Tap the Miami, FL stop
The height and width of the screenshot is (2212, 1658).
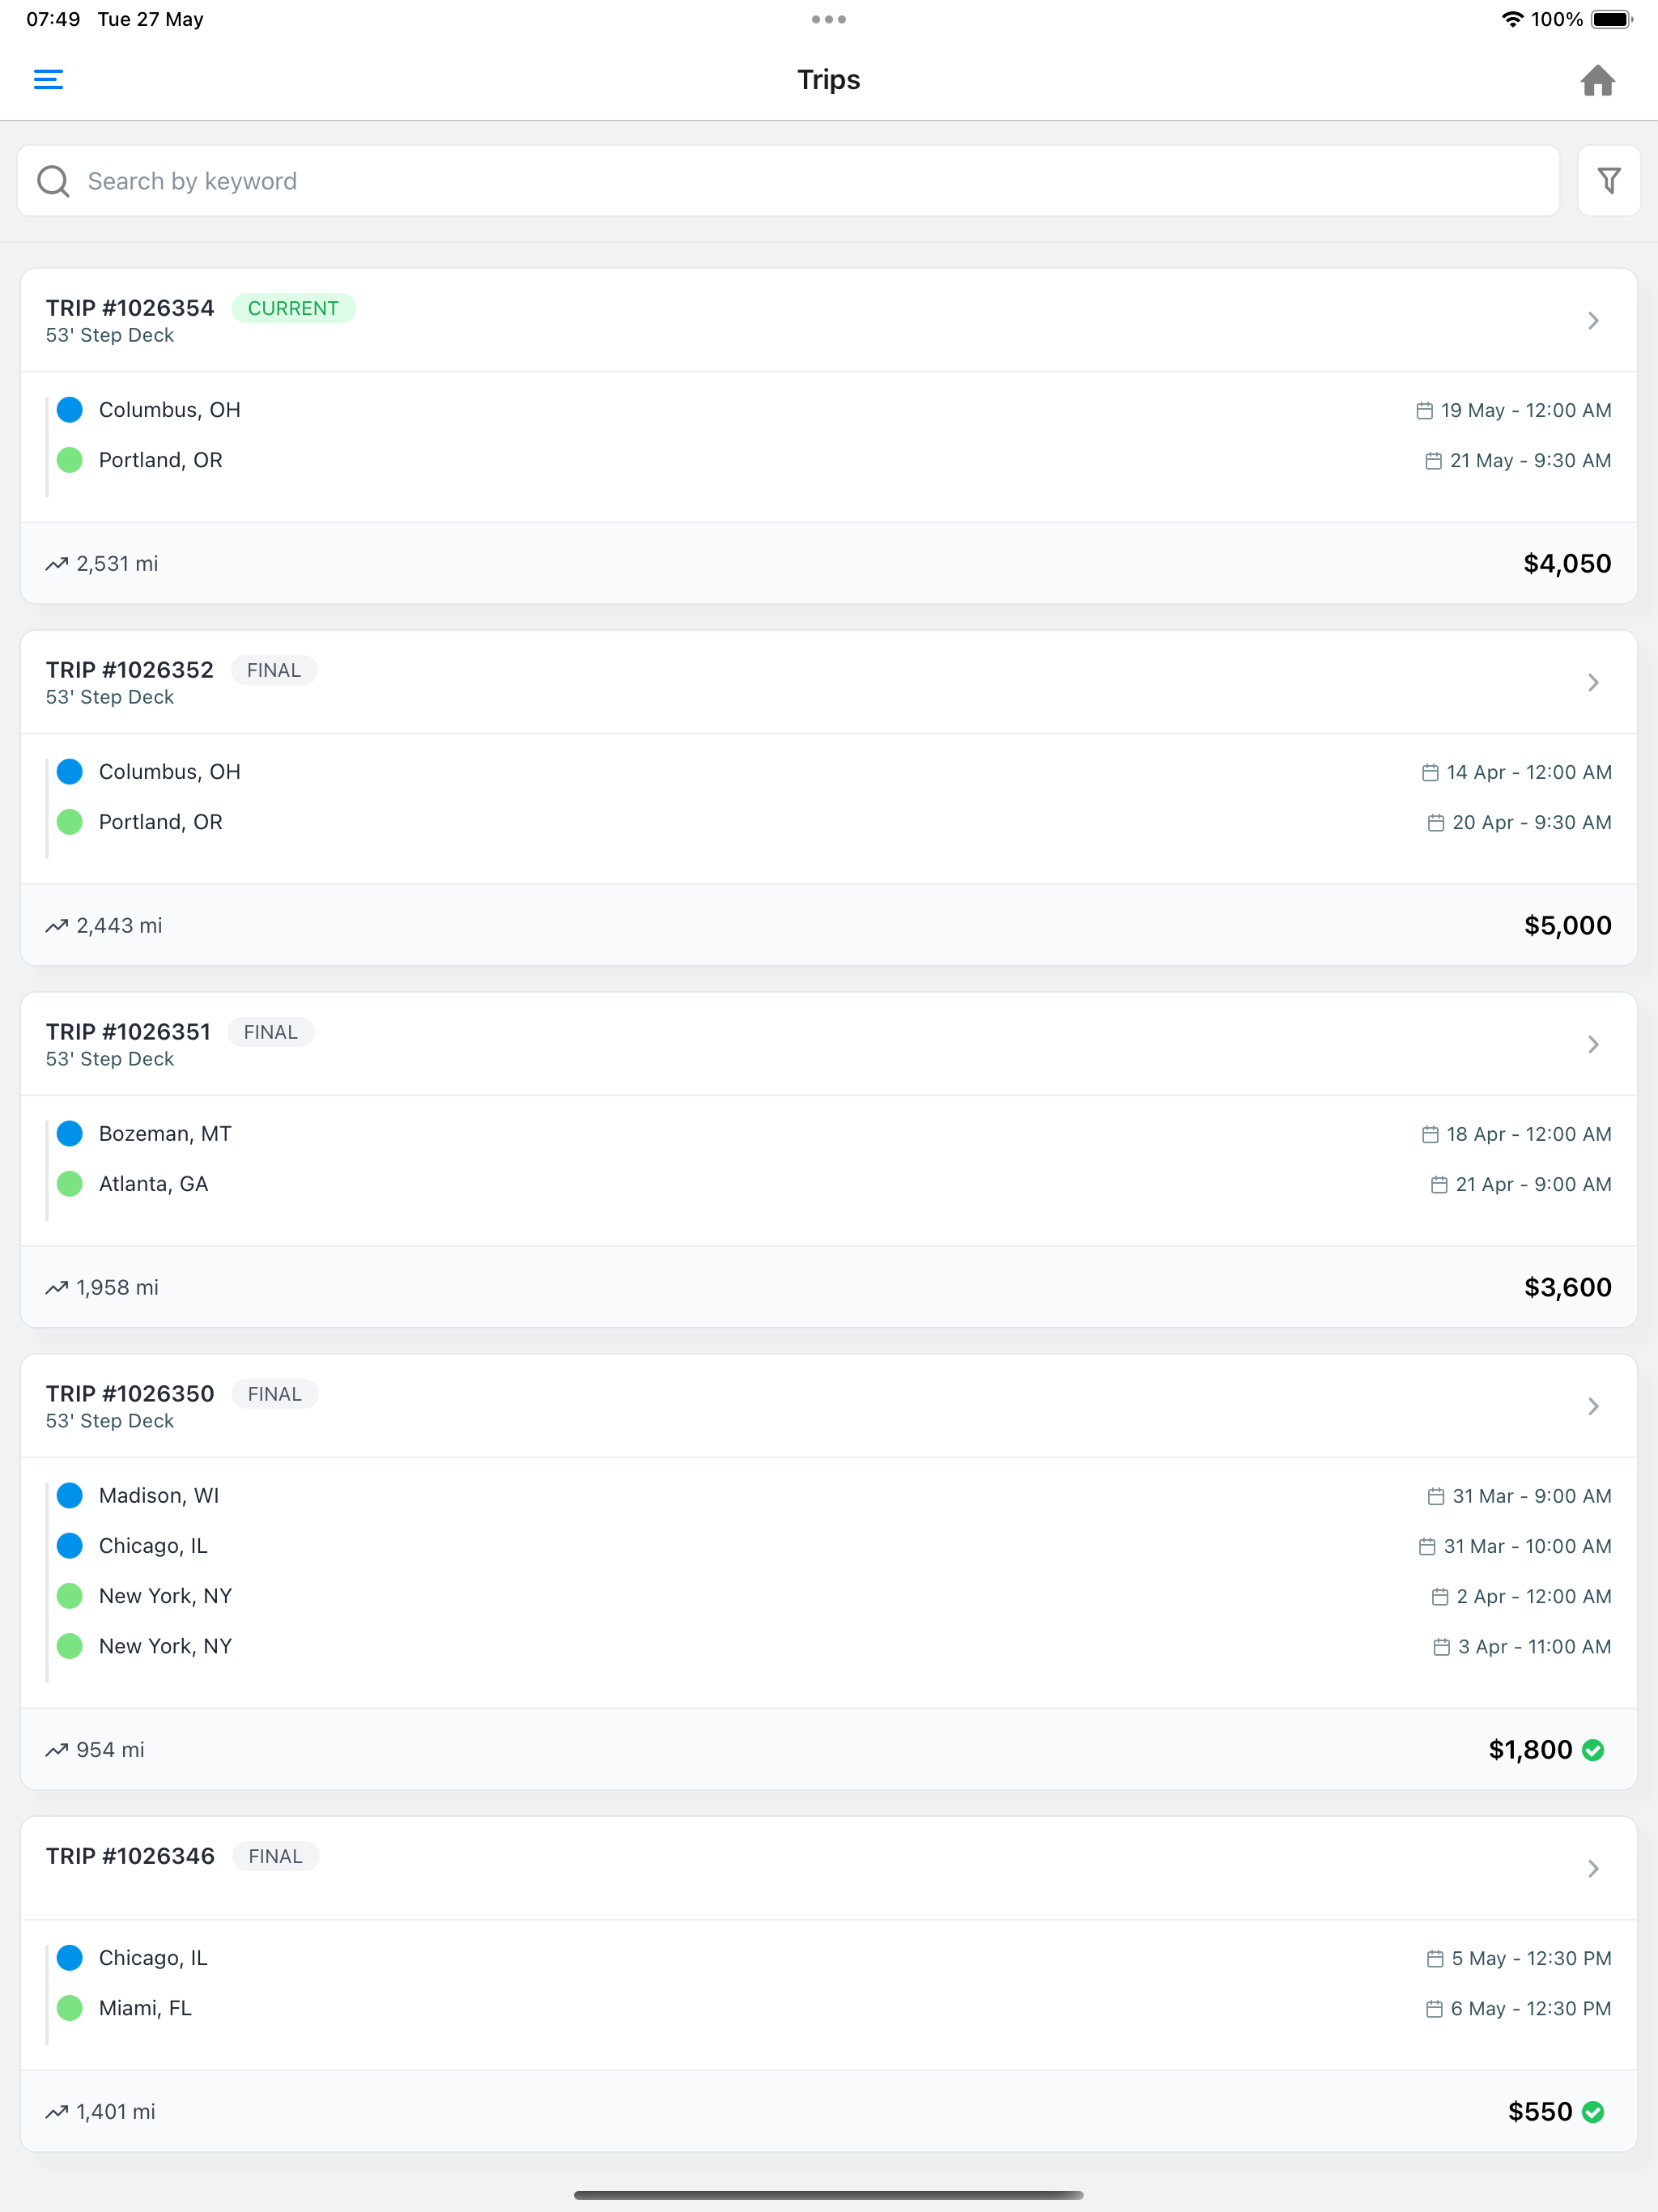[x=145, y=2007]
